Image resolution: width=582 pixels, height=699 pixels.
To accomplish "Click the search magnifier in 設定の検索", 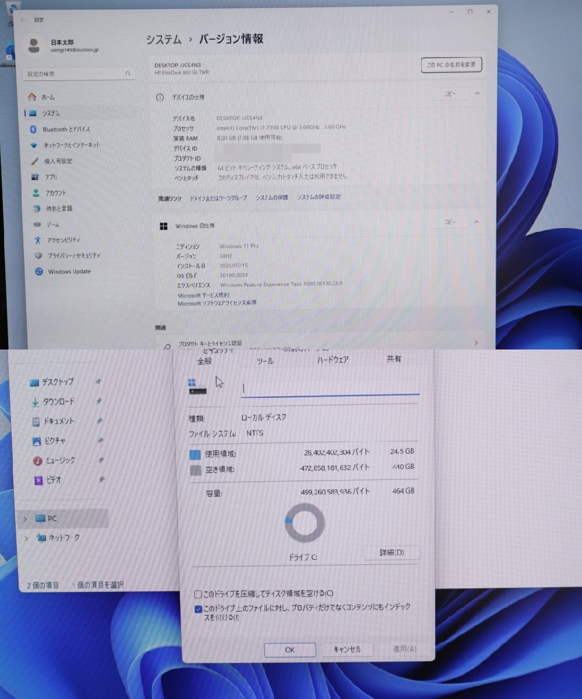I will coord(128,74).
